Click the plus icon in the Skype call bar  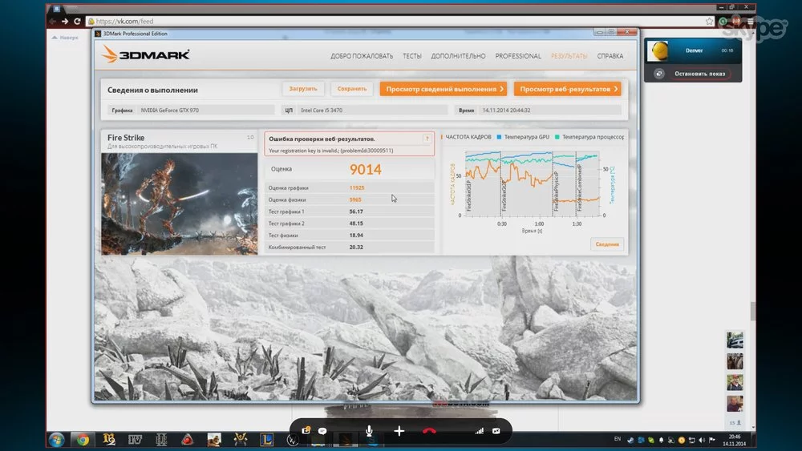coord(399,431)
